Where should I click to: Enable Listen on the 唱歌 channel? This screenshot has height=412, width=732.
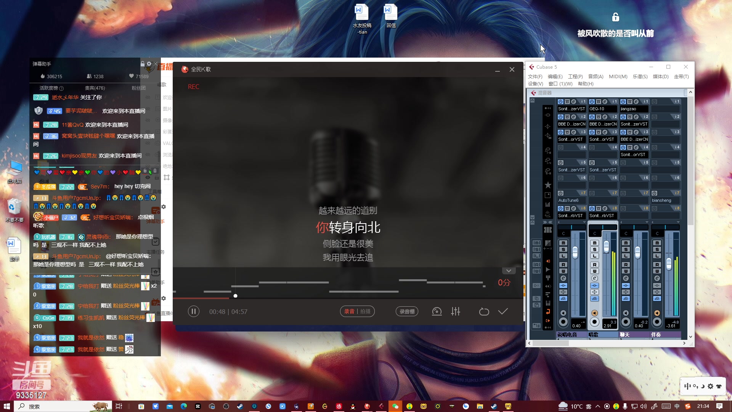[x=594, y=256]
